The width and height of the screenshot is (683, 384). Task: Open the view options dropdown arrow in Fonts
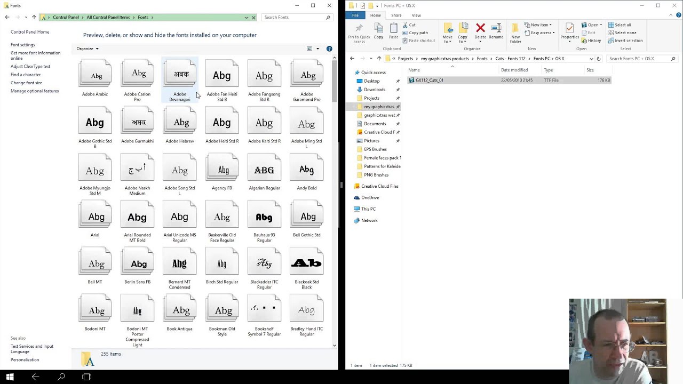coord(317,49)
